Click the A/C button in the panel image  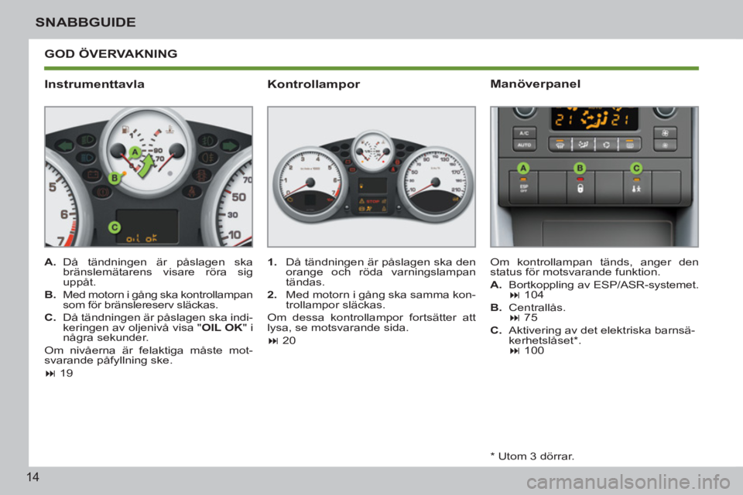[524, 133]
